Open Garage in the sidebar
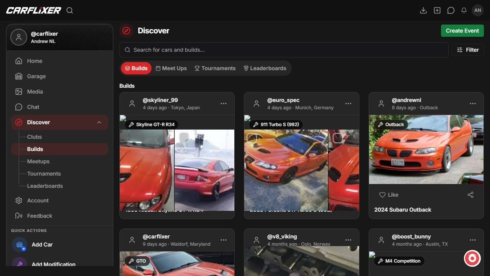This screenshot has width=490, height=276. [x=60, y=76]
